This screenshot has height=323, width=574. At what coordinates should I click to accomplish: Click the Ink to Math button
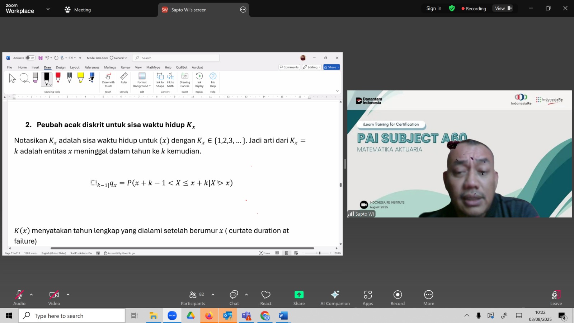coord(170,80)
